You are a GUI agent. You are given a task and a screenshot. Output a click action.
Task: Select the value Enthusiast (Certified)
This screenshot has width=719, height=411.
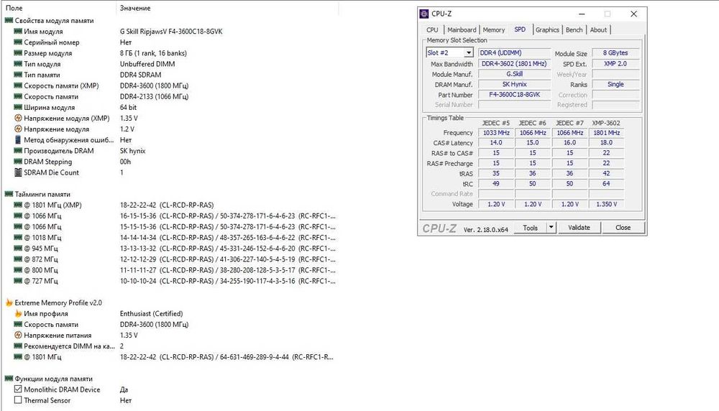(151, 313)
